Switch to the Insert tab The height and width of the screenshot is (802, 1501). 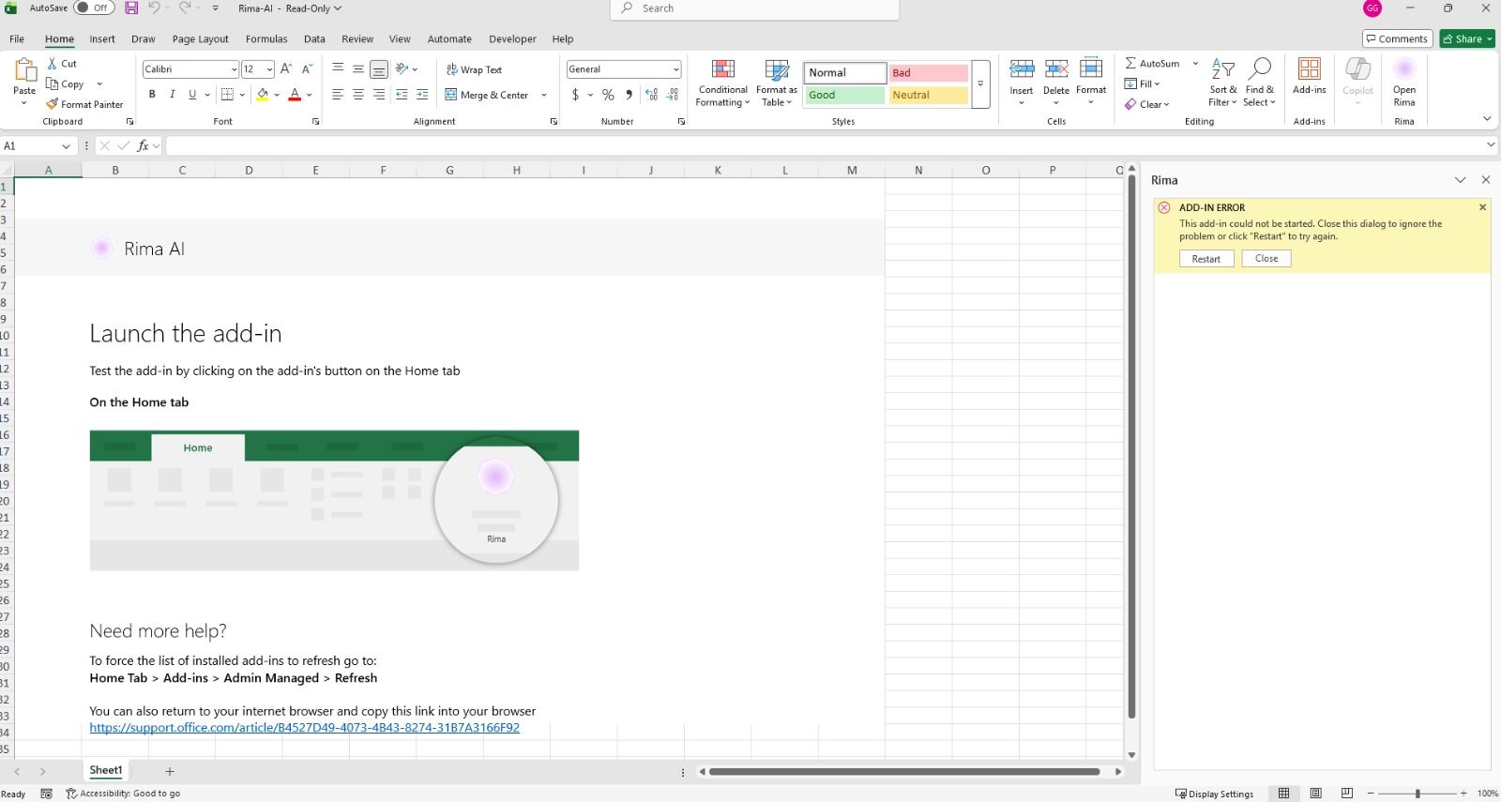click(102, 39)
